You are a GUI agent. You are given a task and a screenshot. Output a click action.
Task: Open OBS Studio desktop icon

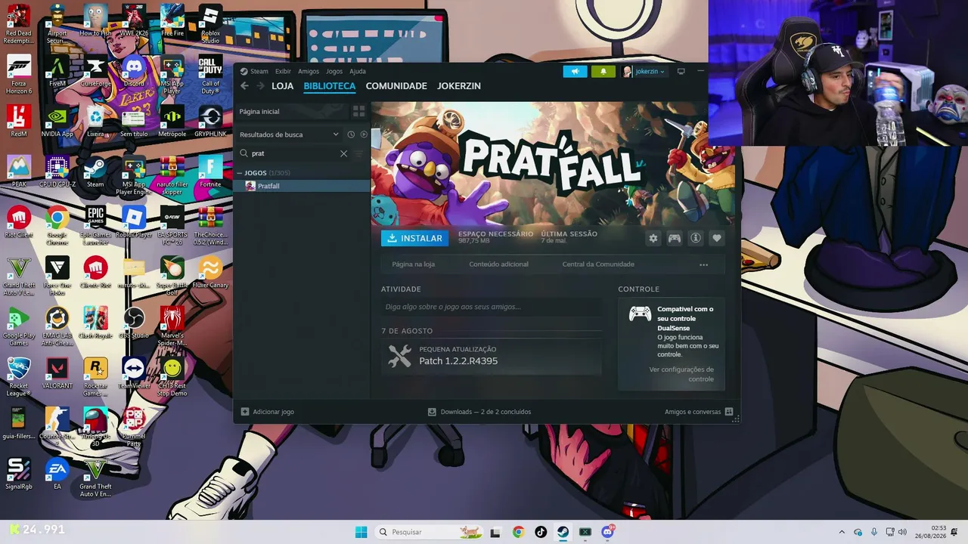pyautogui.click(x=134, y=324)
